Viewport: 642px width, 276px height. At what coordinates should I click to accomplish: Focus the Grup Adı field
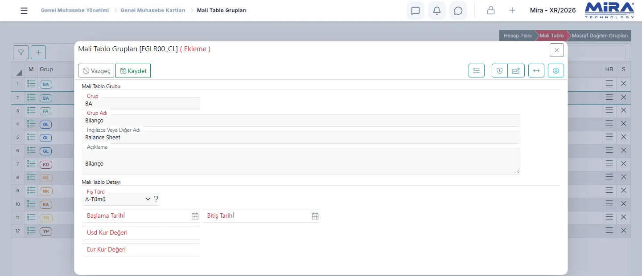coord(301,120)
